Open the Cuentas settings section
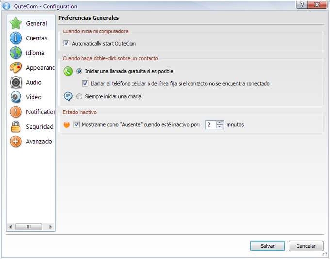Image resolution: width=330 pixels, height=259 pixels. point(36,38)
